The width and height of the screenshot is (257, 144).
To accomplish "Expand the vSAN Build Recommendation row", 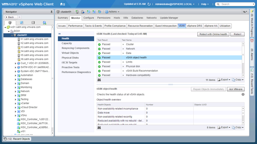I will tap(123, 71).
